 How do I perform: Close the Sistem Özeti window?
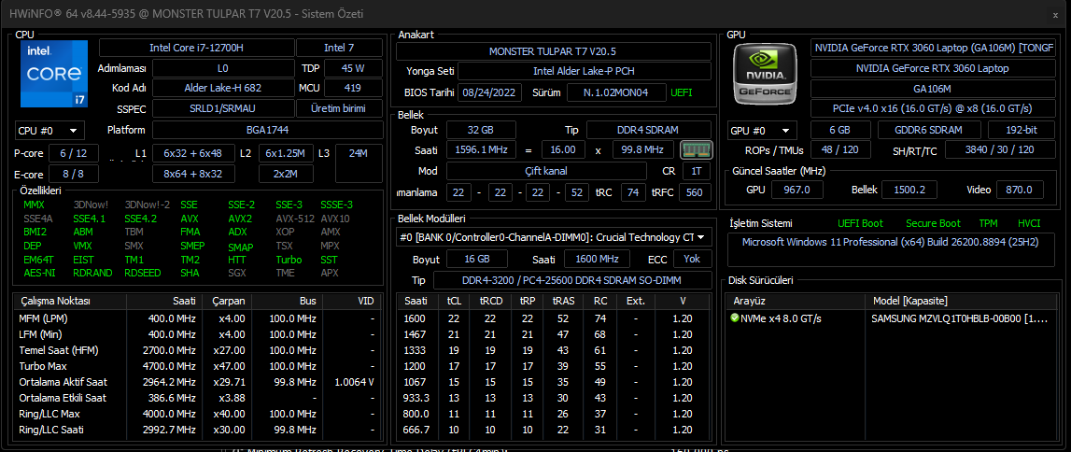[x=1056, y=14]
